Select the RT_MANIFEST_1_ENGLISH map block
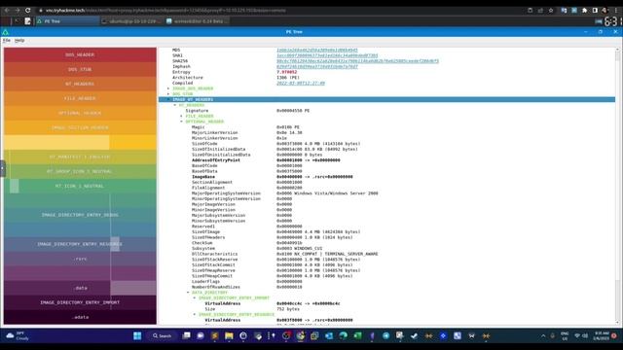 80,157
